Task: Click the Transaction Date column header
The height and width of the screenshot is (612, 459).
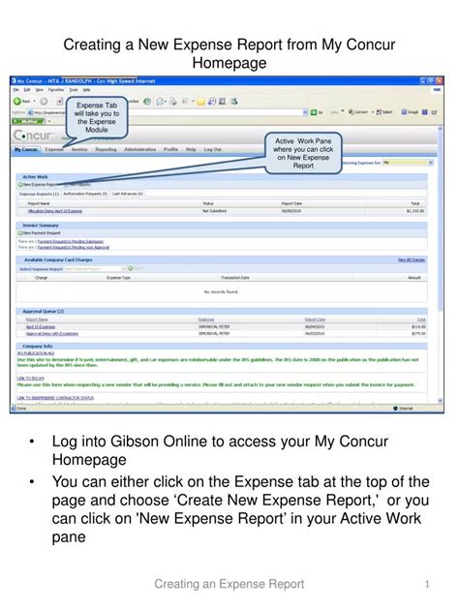Action: (x=235, y=278)
